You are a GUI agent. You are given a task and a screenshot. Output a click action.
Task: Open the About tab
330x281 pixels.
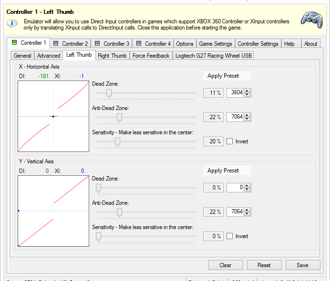point(310,44)
